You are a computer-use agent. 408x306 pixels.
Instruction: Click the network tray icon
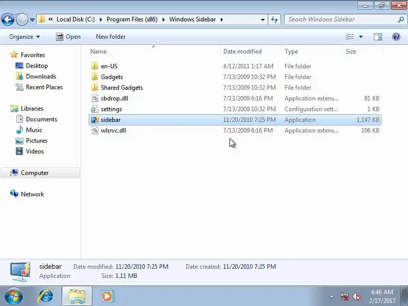click(344, 296)
